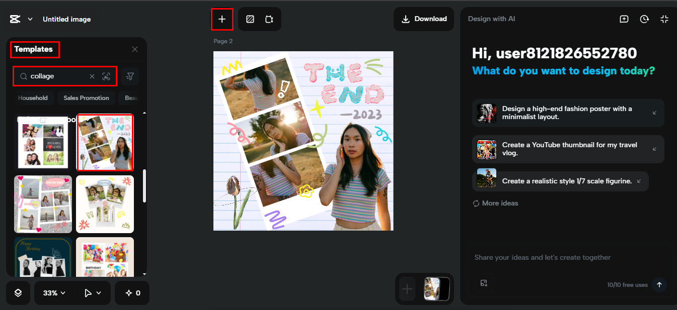Click the Download button
The height and width of the screenshot is (310, 677).
coord(423,19)
